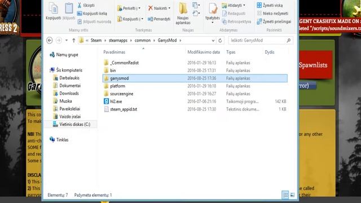
Task: Click Retrospektyva history button
Action: click(x=236, y=21)
